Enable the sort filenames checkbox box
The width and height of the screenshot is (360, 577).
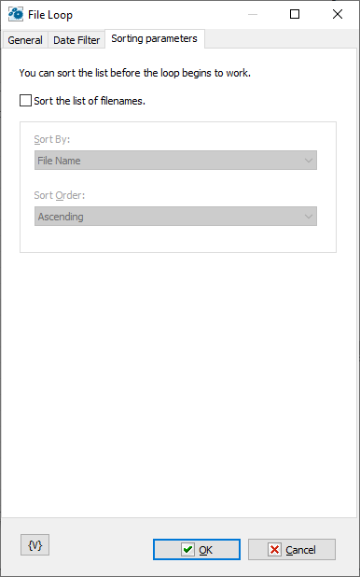(25, 101)
